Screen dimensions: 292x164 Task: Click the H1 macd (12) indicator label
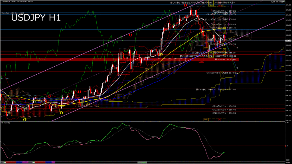[x=6, y=123]
